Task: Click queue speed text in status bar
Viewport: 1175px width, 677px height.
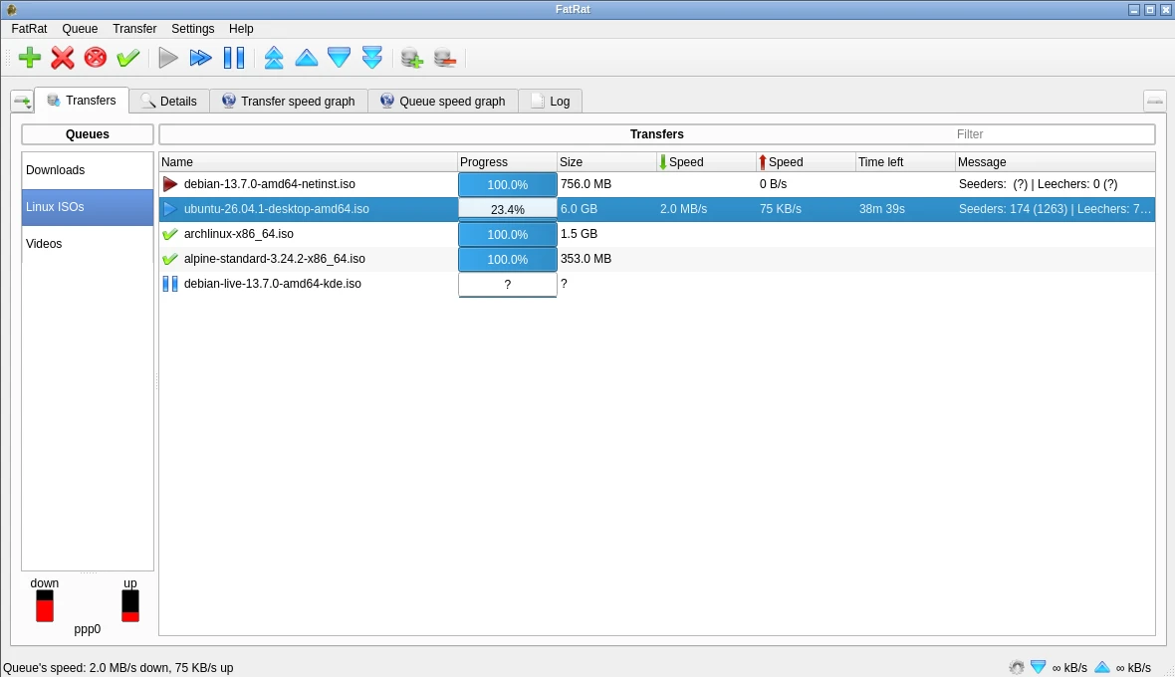Action: pyautogui.click(x=118, y=667)
